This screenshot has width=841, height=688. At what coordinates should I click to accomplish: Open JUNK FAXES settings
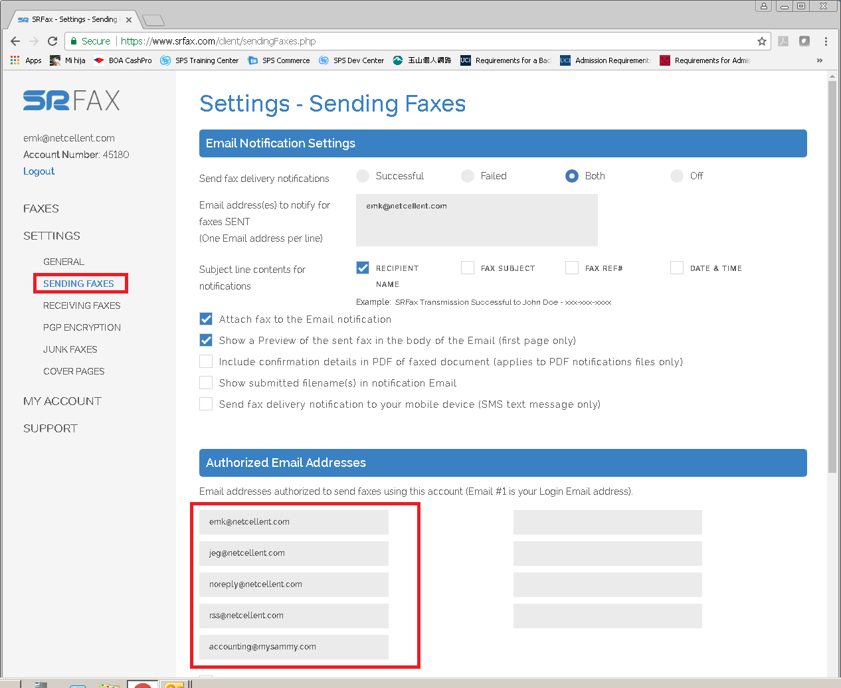point(70,349)
